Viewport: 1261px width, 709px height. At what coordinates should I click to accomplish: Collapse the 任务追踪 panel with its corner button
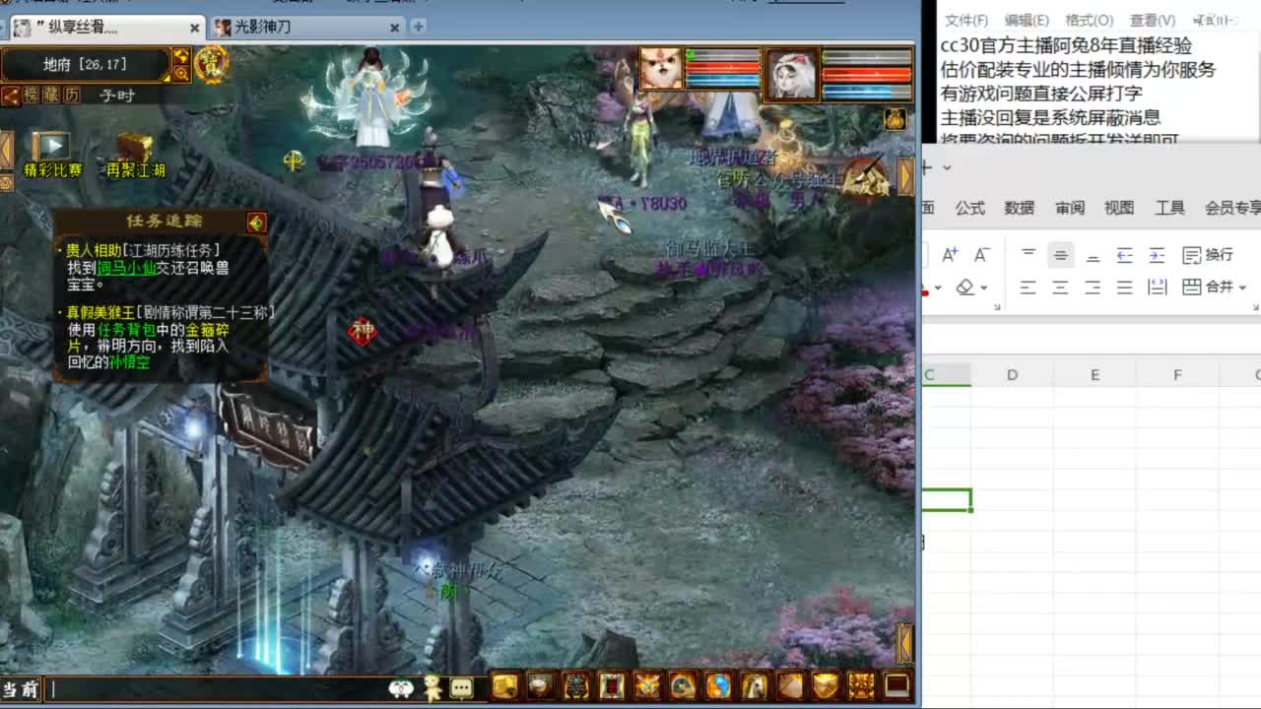coord(256,223)
